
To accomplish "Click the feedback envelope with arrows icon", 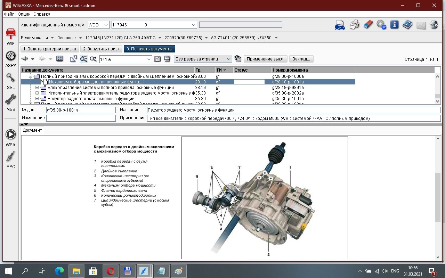I will [434, 25].
